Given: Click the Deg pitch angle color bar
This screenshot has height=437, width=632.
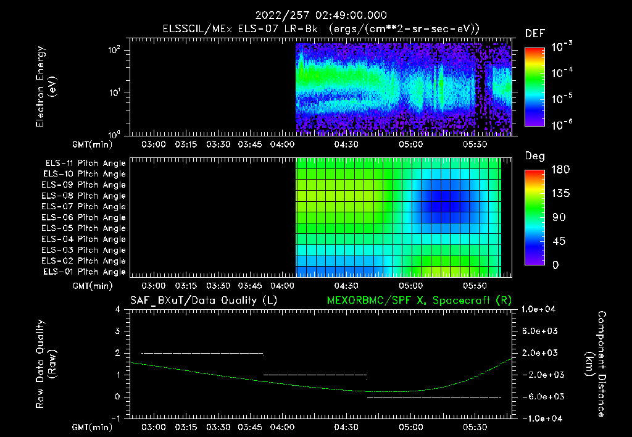Looking at the screenshot, I should tap(534, 217).
